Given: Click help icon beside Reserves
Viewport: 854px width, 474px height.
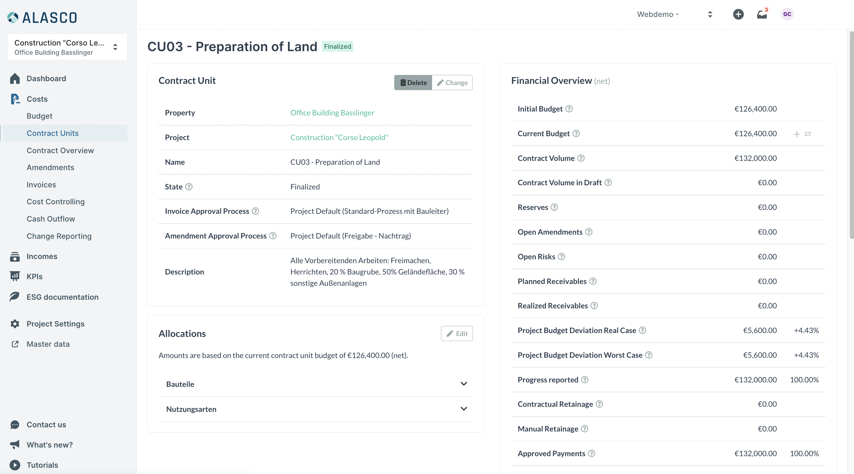Looking at the screenshot, I should click(554, 207).
